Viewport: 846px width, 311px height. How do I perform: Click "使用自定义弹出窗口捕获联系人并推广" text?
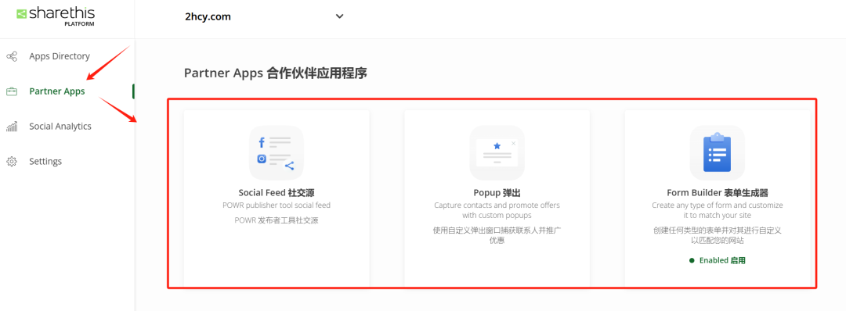[x=497, y=231]
